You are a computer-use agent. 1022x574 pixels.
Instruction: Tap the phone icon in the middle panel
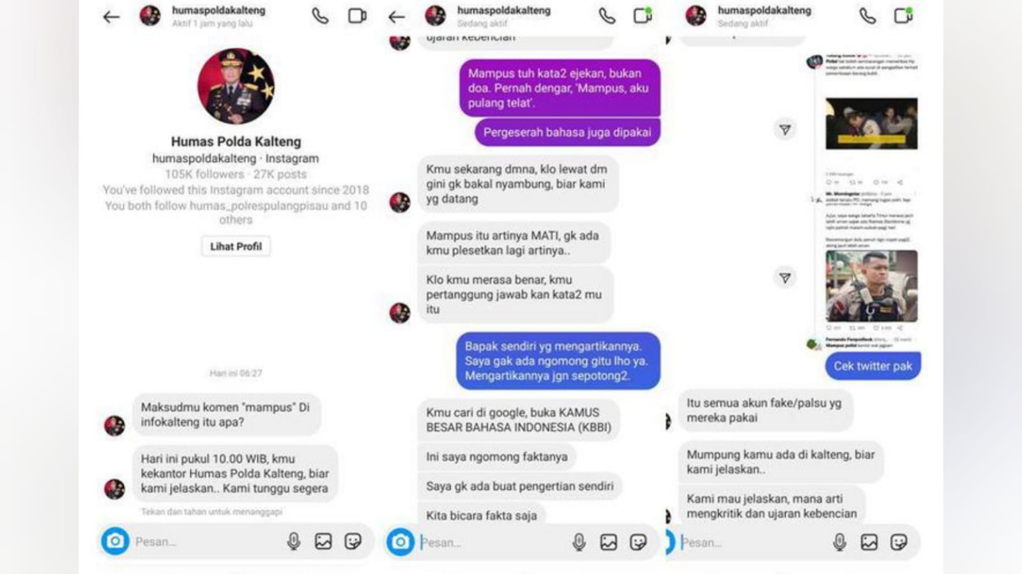click(607, 16)
